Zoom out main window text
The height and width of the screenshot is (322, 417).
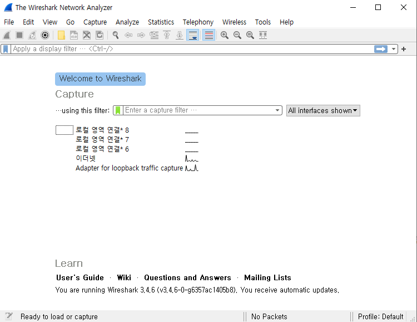pos(237,35)
